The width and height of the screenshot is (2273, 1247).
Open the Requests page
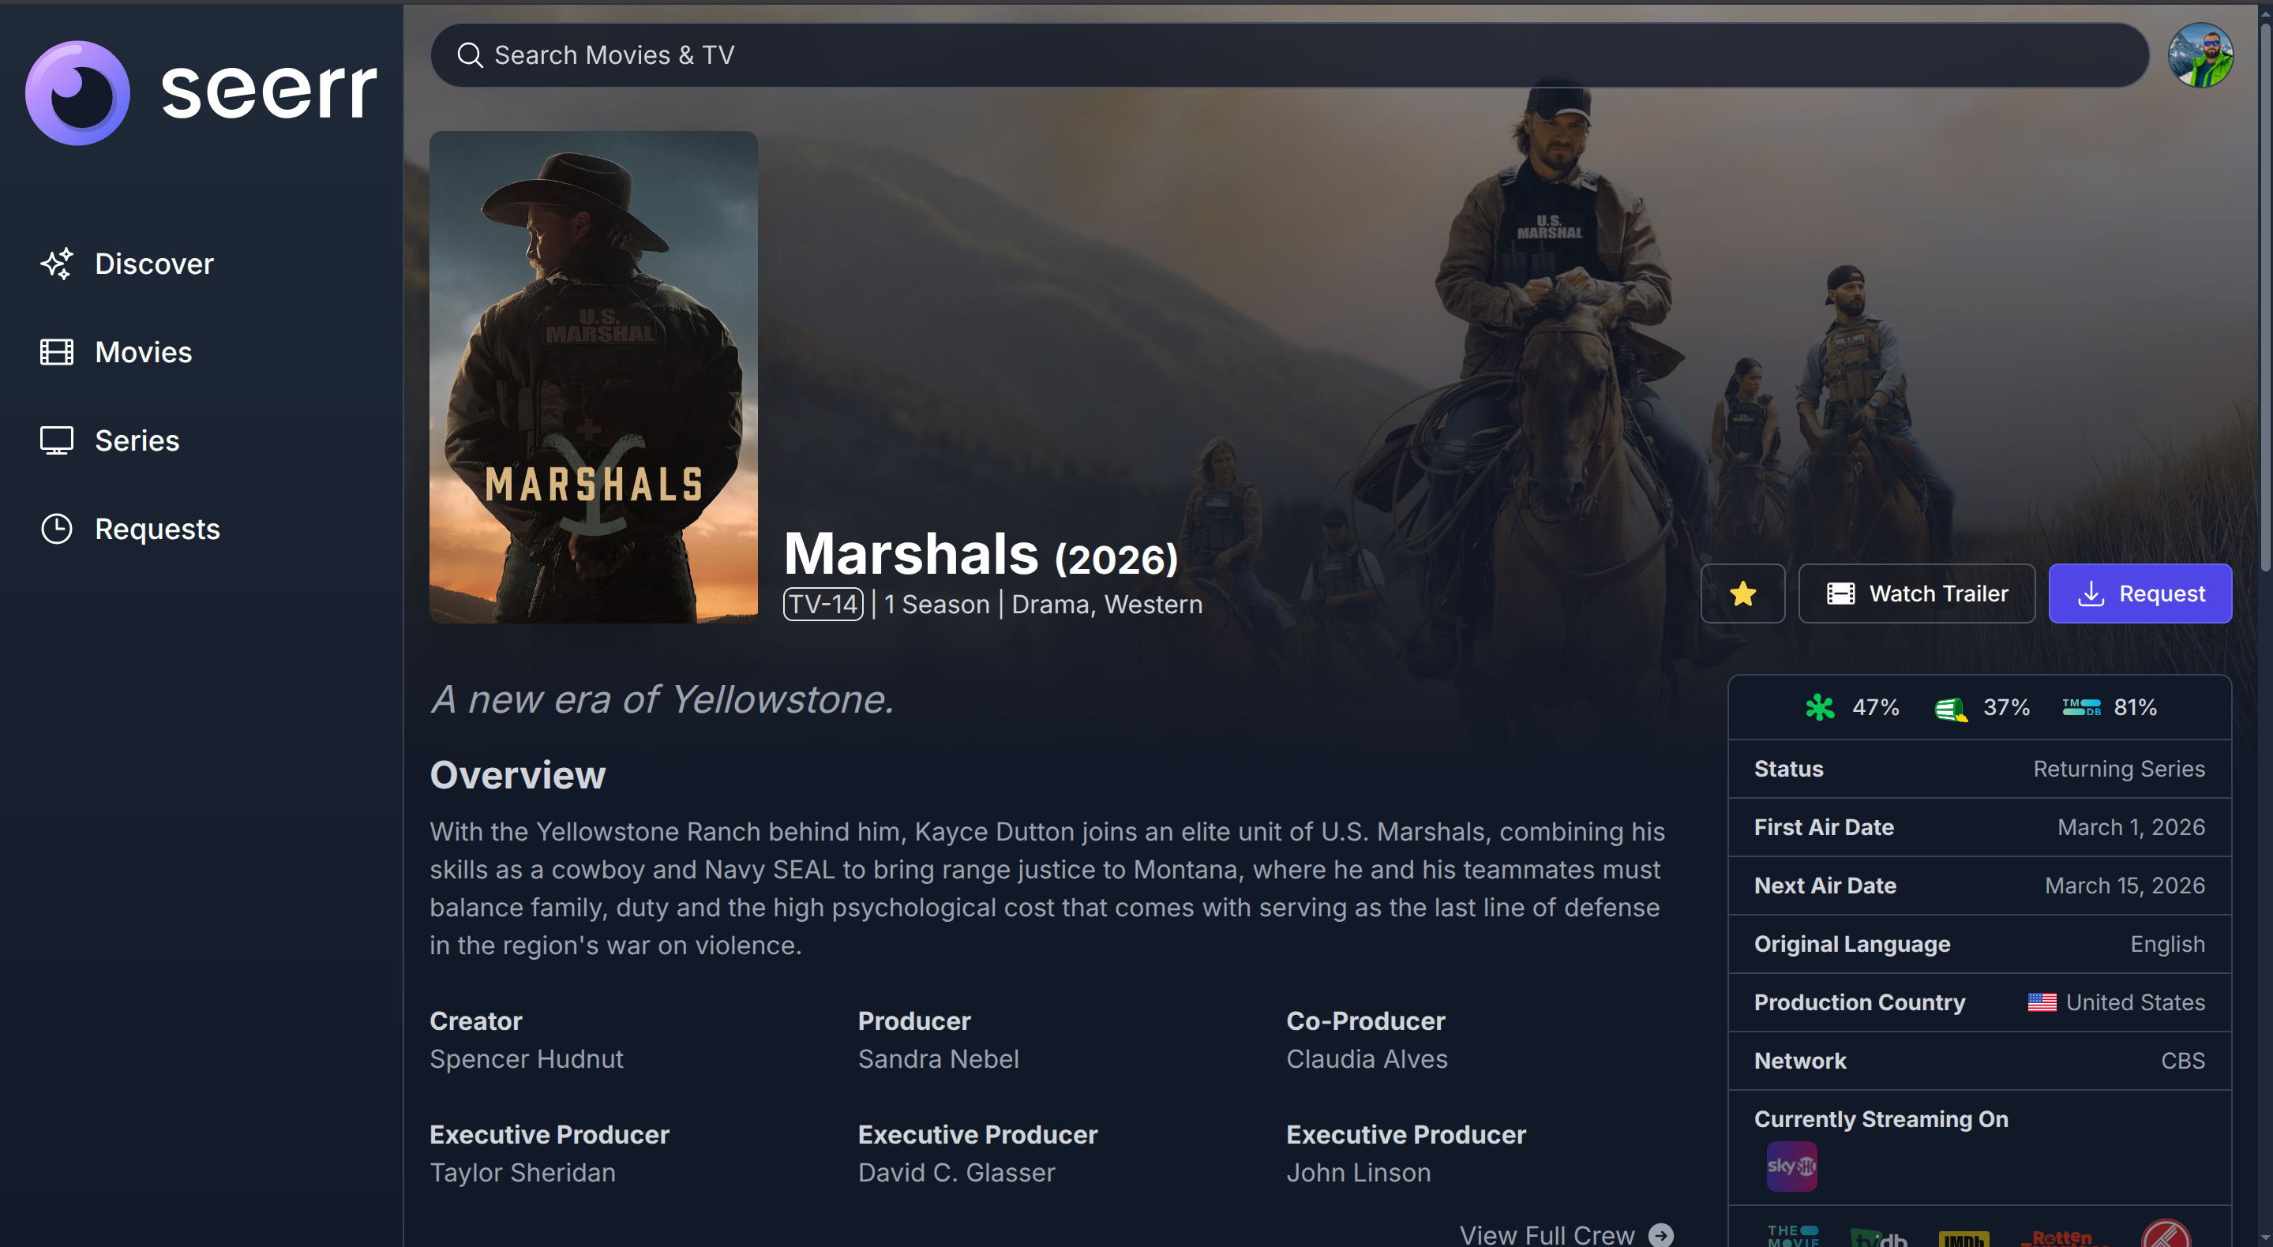[x=129, y=528]
